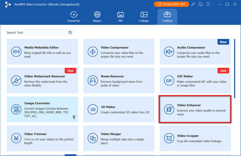This screenshot has height=156, width=241.
Task: Open the Collage tab
Action: coord(144,17)
